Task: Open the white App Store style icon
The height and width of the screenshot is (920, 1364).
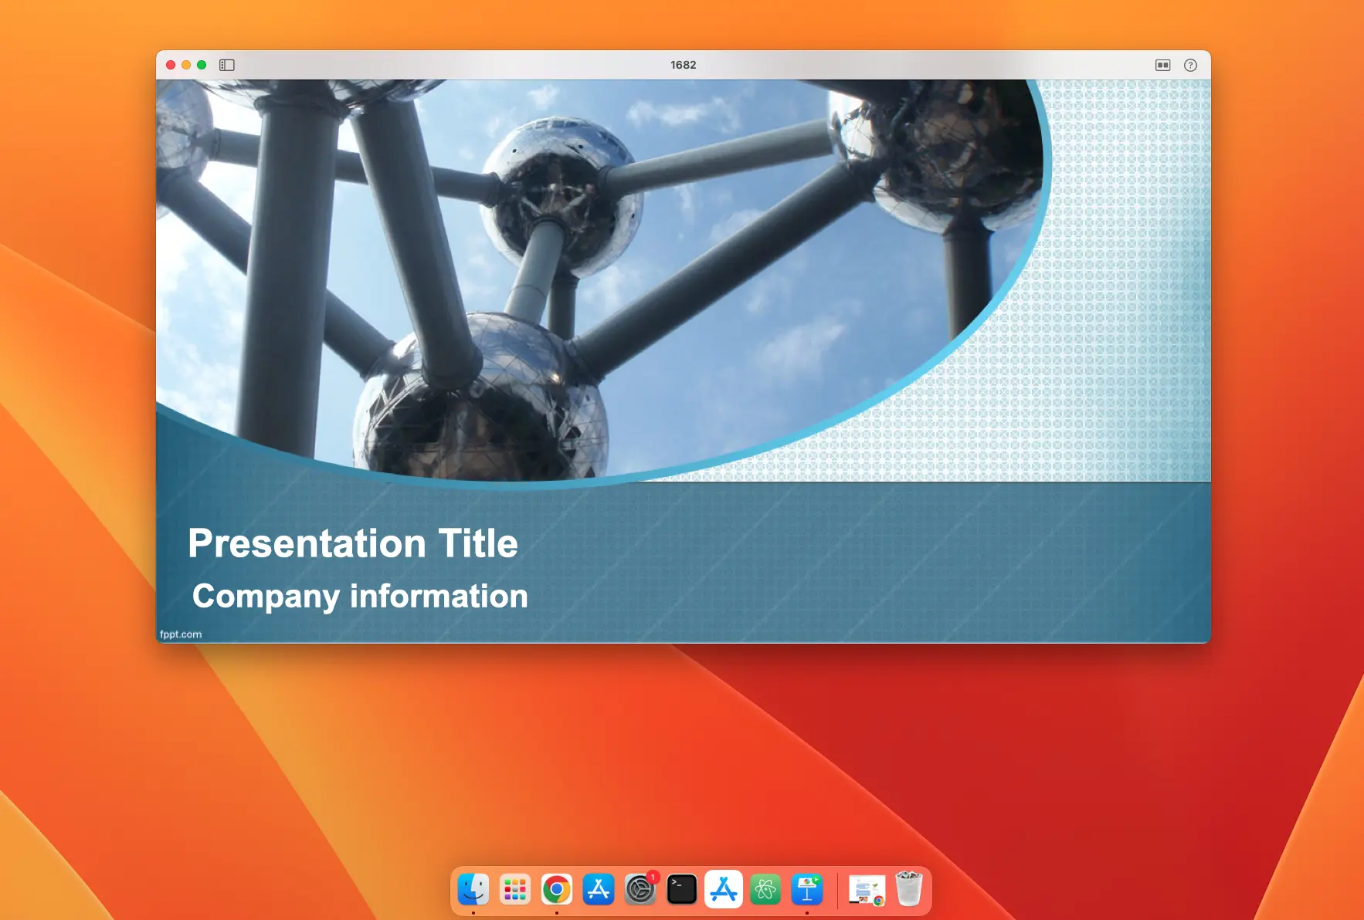Action: pos(724,889)
